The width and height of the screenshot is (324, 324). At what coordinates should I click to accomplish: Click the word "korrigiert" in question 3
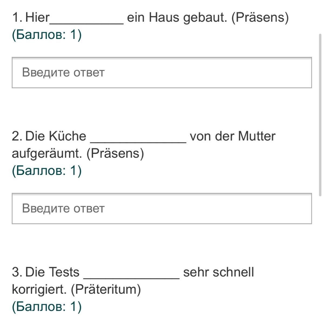pyautogui.click(x=39, y=289)
